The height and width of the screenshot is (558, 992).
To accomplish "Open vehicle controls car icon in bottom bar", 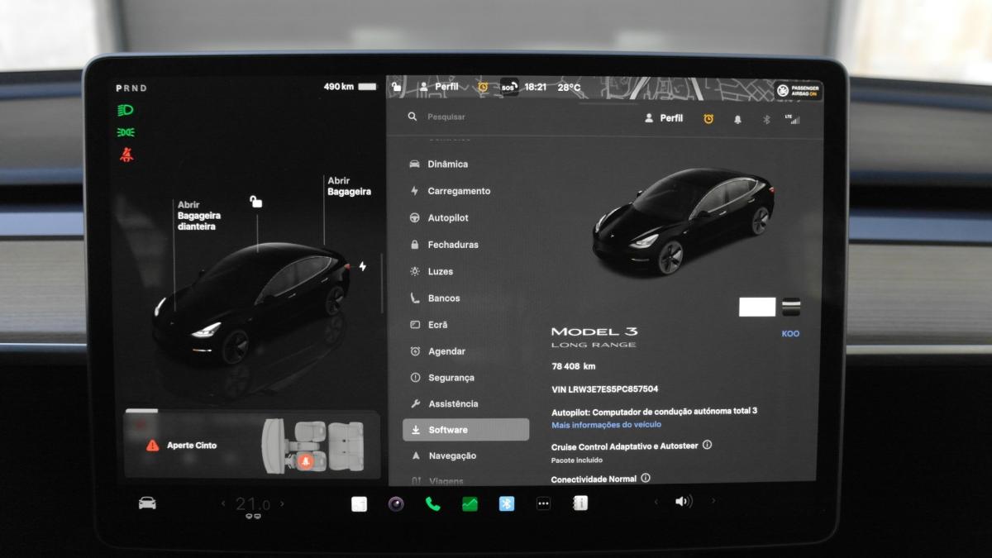I will [x=147, y=503].
